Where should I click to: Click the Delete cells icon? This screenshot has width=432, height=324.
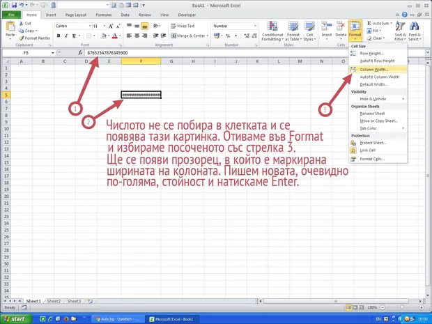(x=341, y=26)
